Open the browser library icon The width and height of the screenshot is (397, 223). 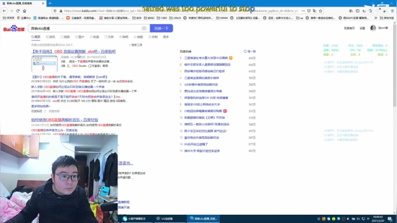coord(351,11)
